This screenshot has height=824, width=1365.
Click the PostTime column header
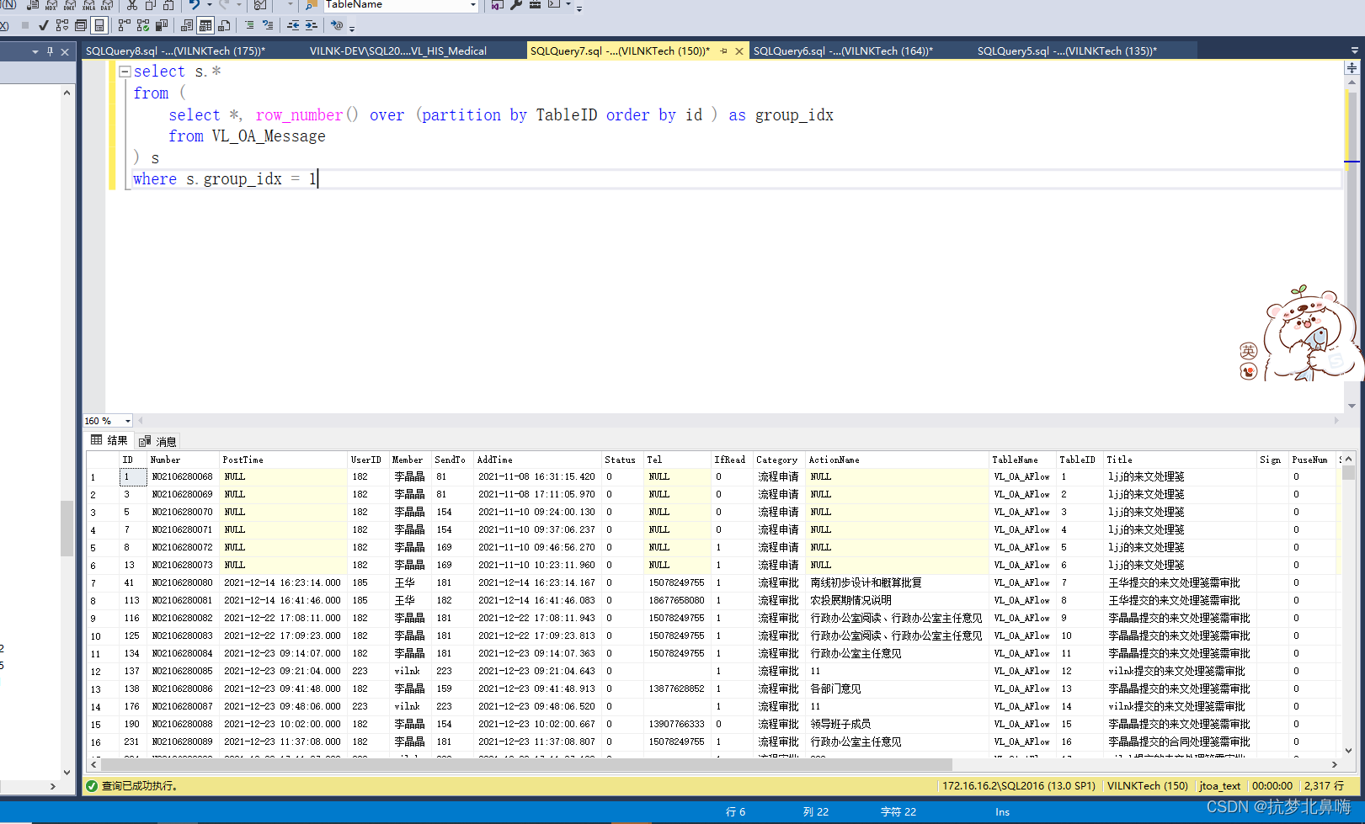pyautogui.click(x=284, y=460)
